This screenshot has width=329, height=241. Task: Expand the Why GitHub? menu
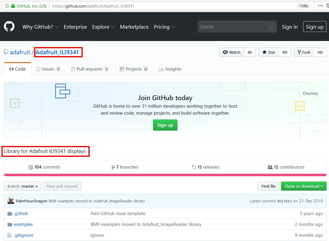(40, 27)
